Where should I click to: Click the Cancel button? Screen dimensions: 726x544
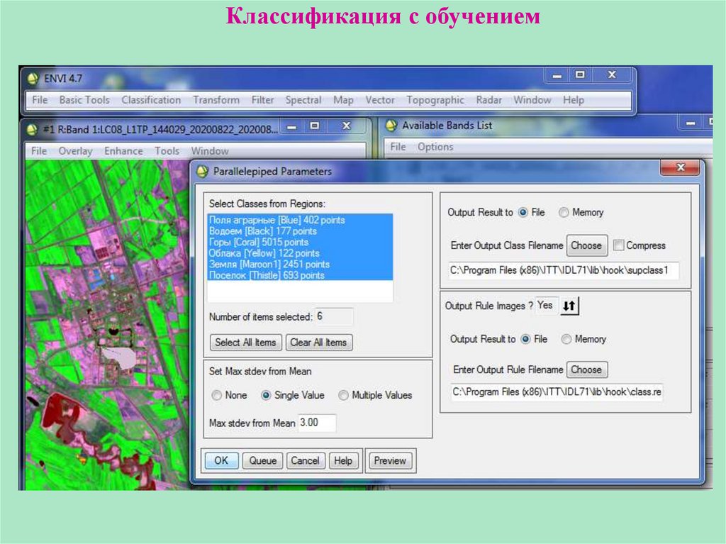pos(305,460)
